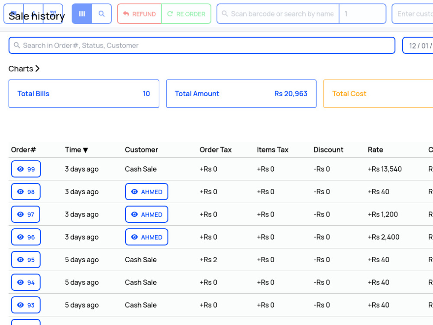Image resolution: width=433 pixels, height=325 pixels.
Task: View order 94 details
Action: point(26,282)
